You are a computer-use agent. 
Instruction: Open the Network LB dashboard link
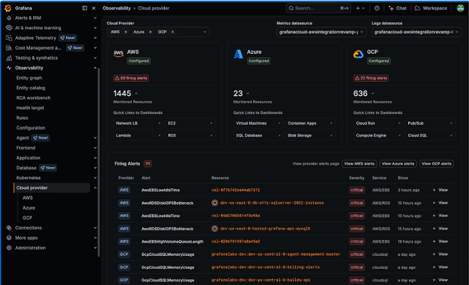point(138,123)
